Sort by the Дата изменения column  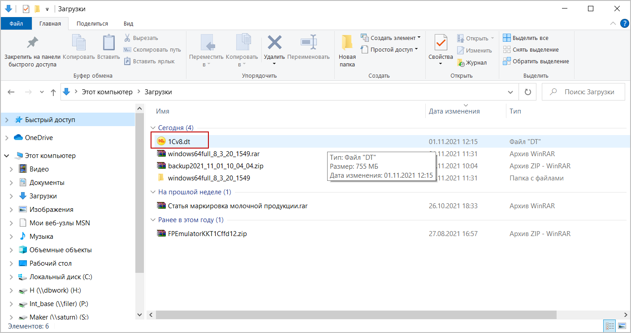454,111
